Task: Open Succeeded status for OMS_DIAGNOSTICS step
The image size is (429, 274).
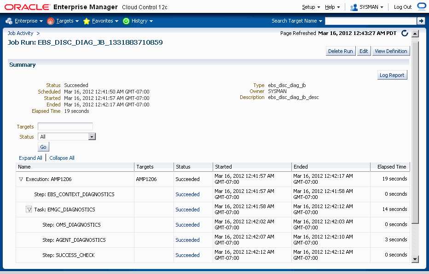Action: click(187, 225)
